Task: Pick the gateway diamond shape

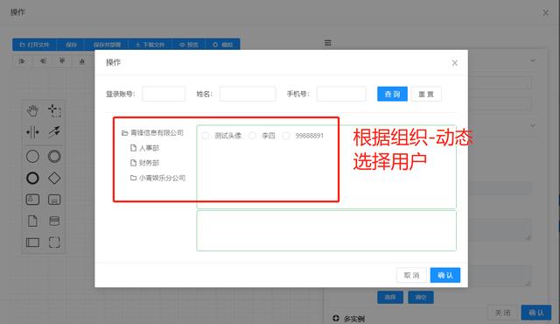Action: pos(54,178)
